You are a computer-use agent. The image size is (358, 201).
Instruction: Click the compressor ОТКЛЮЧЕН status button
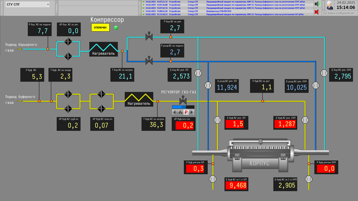100,27
